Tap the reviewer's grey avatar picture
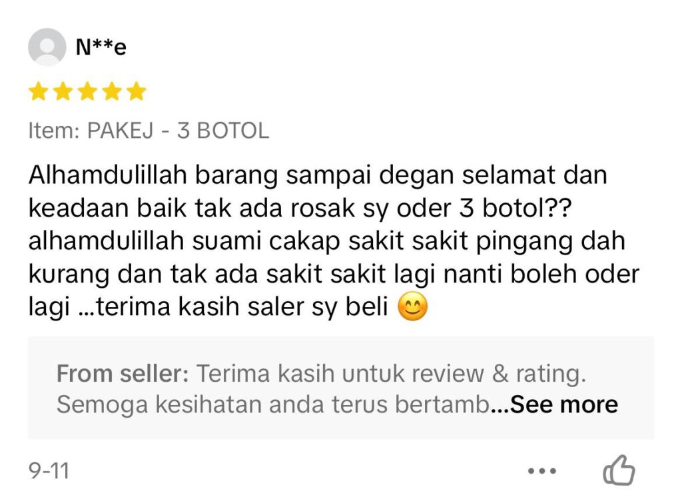This screenshot has width=682, height=503. [47, 47]
